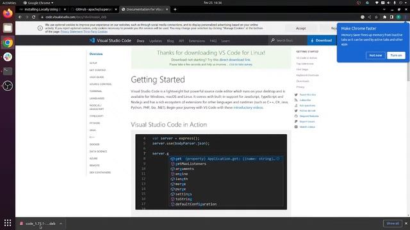Click Not now on Memory Saver popup
Screen dimensions: 410x230
coord(375,56)
